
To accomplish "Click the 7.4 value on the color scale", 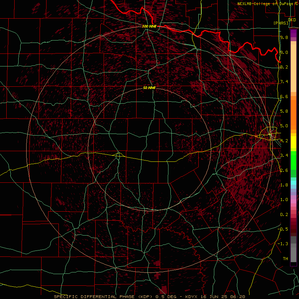I will click(284, 82).
